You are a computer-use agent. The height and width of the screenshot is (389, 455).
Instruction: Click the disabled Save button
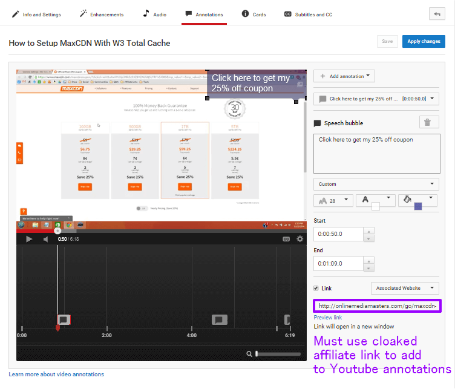387,42
